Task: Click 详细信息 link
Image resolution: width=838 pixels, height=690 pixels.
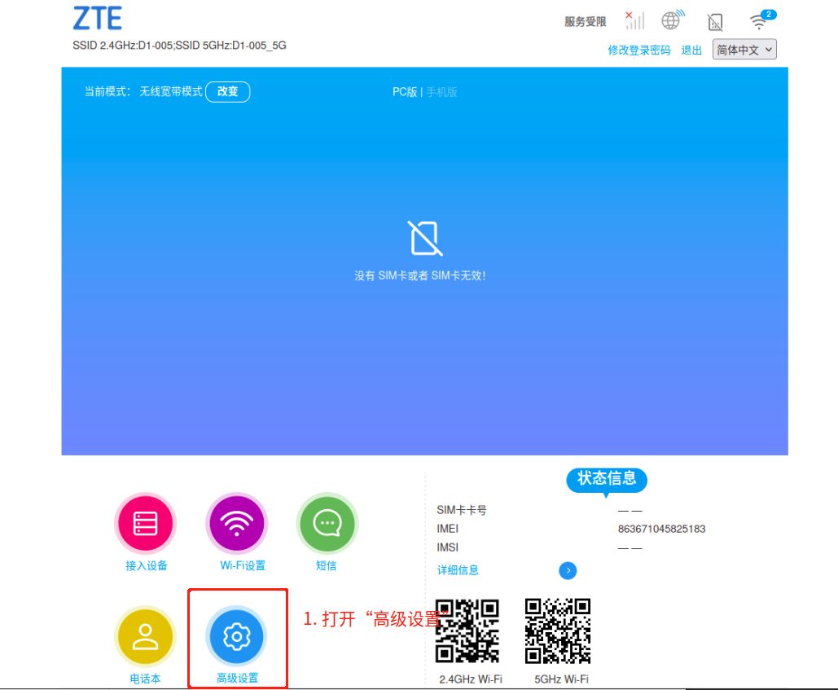Action: (x=458, y=570)
